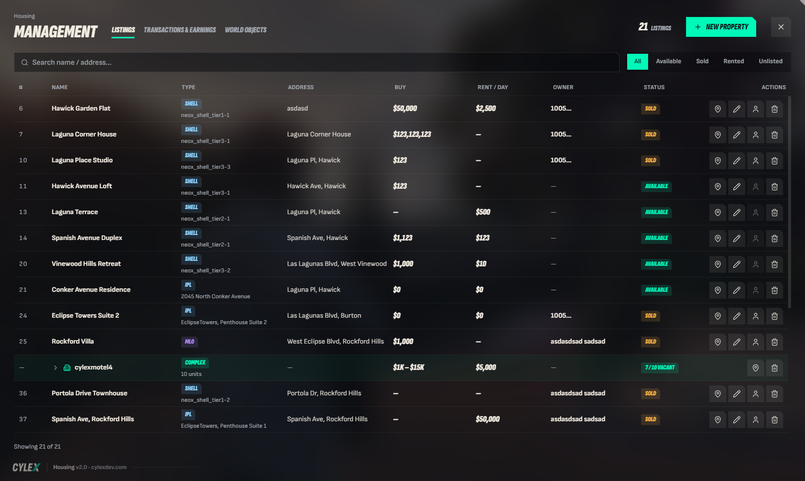This screenshot has height=481, width=805.
Task: Click the Status column header
Action: 654,87
